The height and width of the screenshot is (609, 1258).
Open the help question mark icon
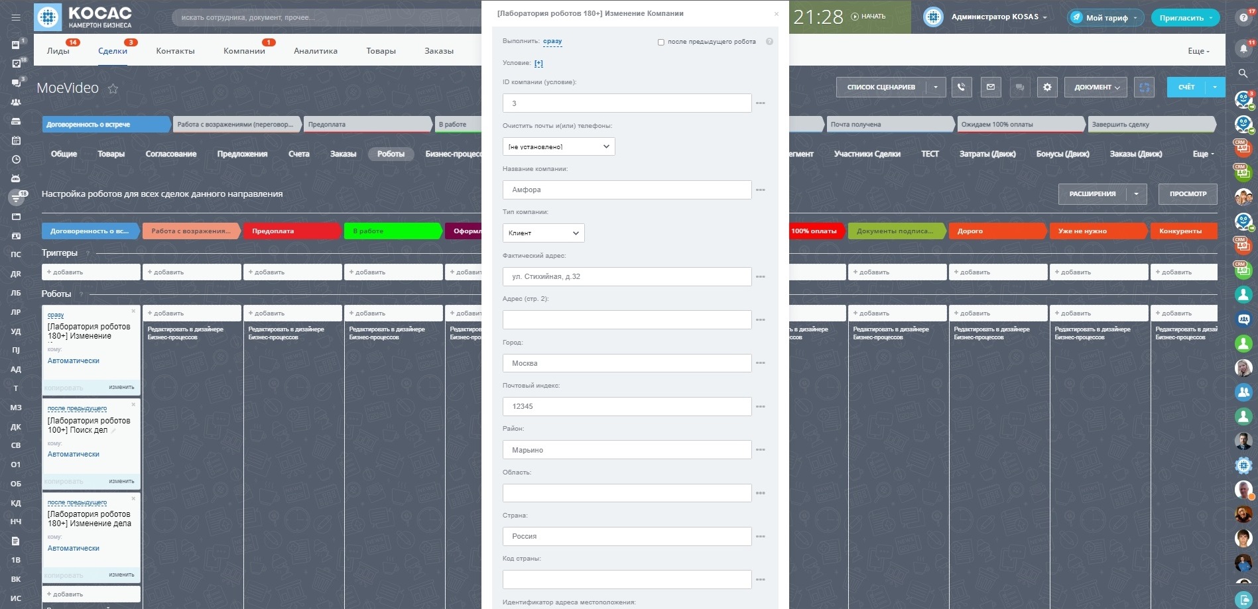[x=1243, y=18]
